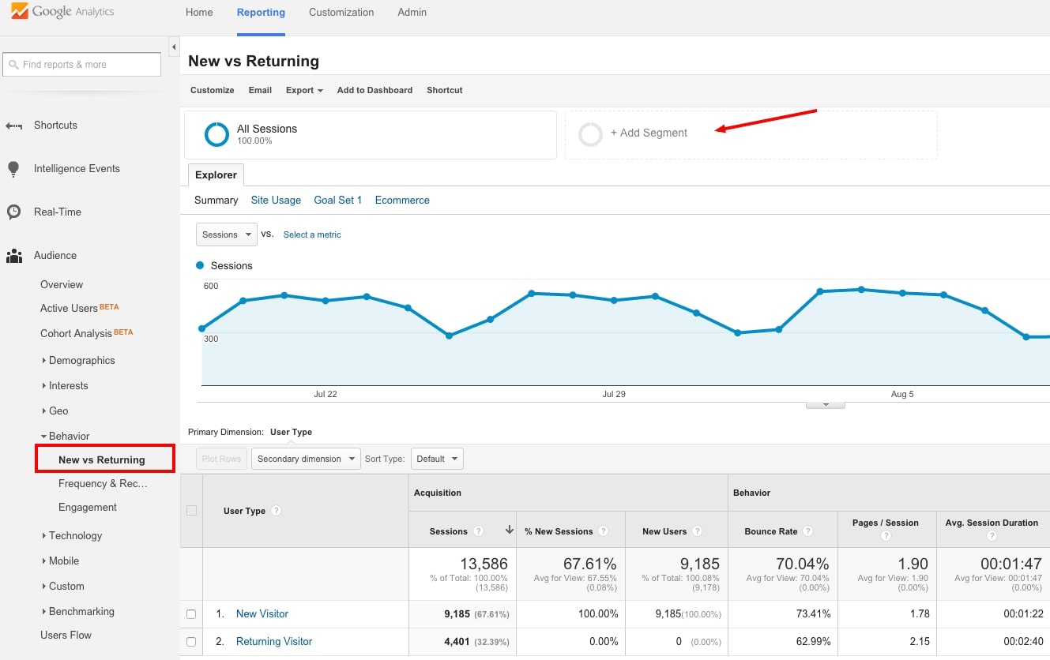Click the User Type primary dimension
Screen dimensions: 1050x660
pyautogui.click(x=291, y=433)
